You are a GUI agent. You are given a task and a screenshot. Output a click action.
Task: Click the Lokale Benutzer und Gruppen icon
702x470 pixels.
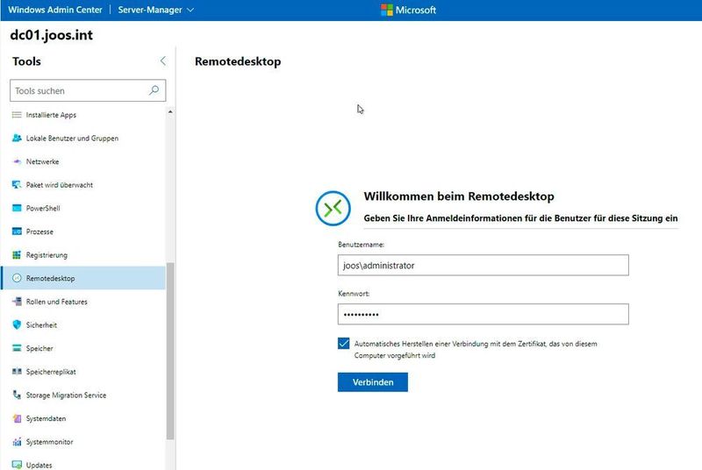click(x=17, y=139)
